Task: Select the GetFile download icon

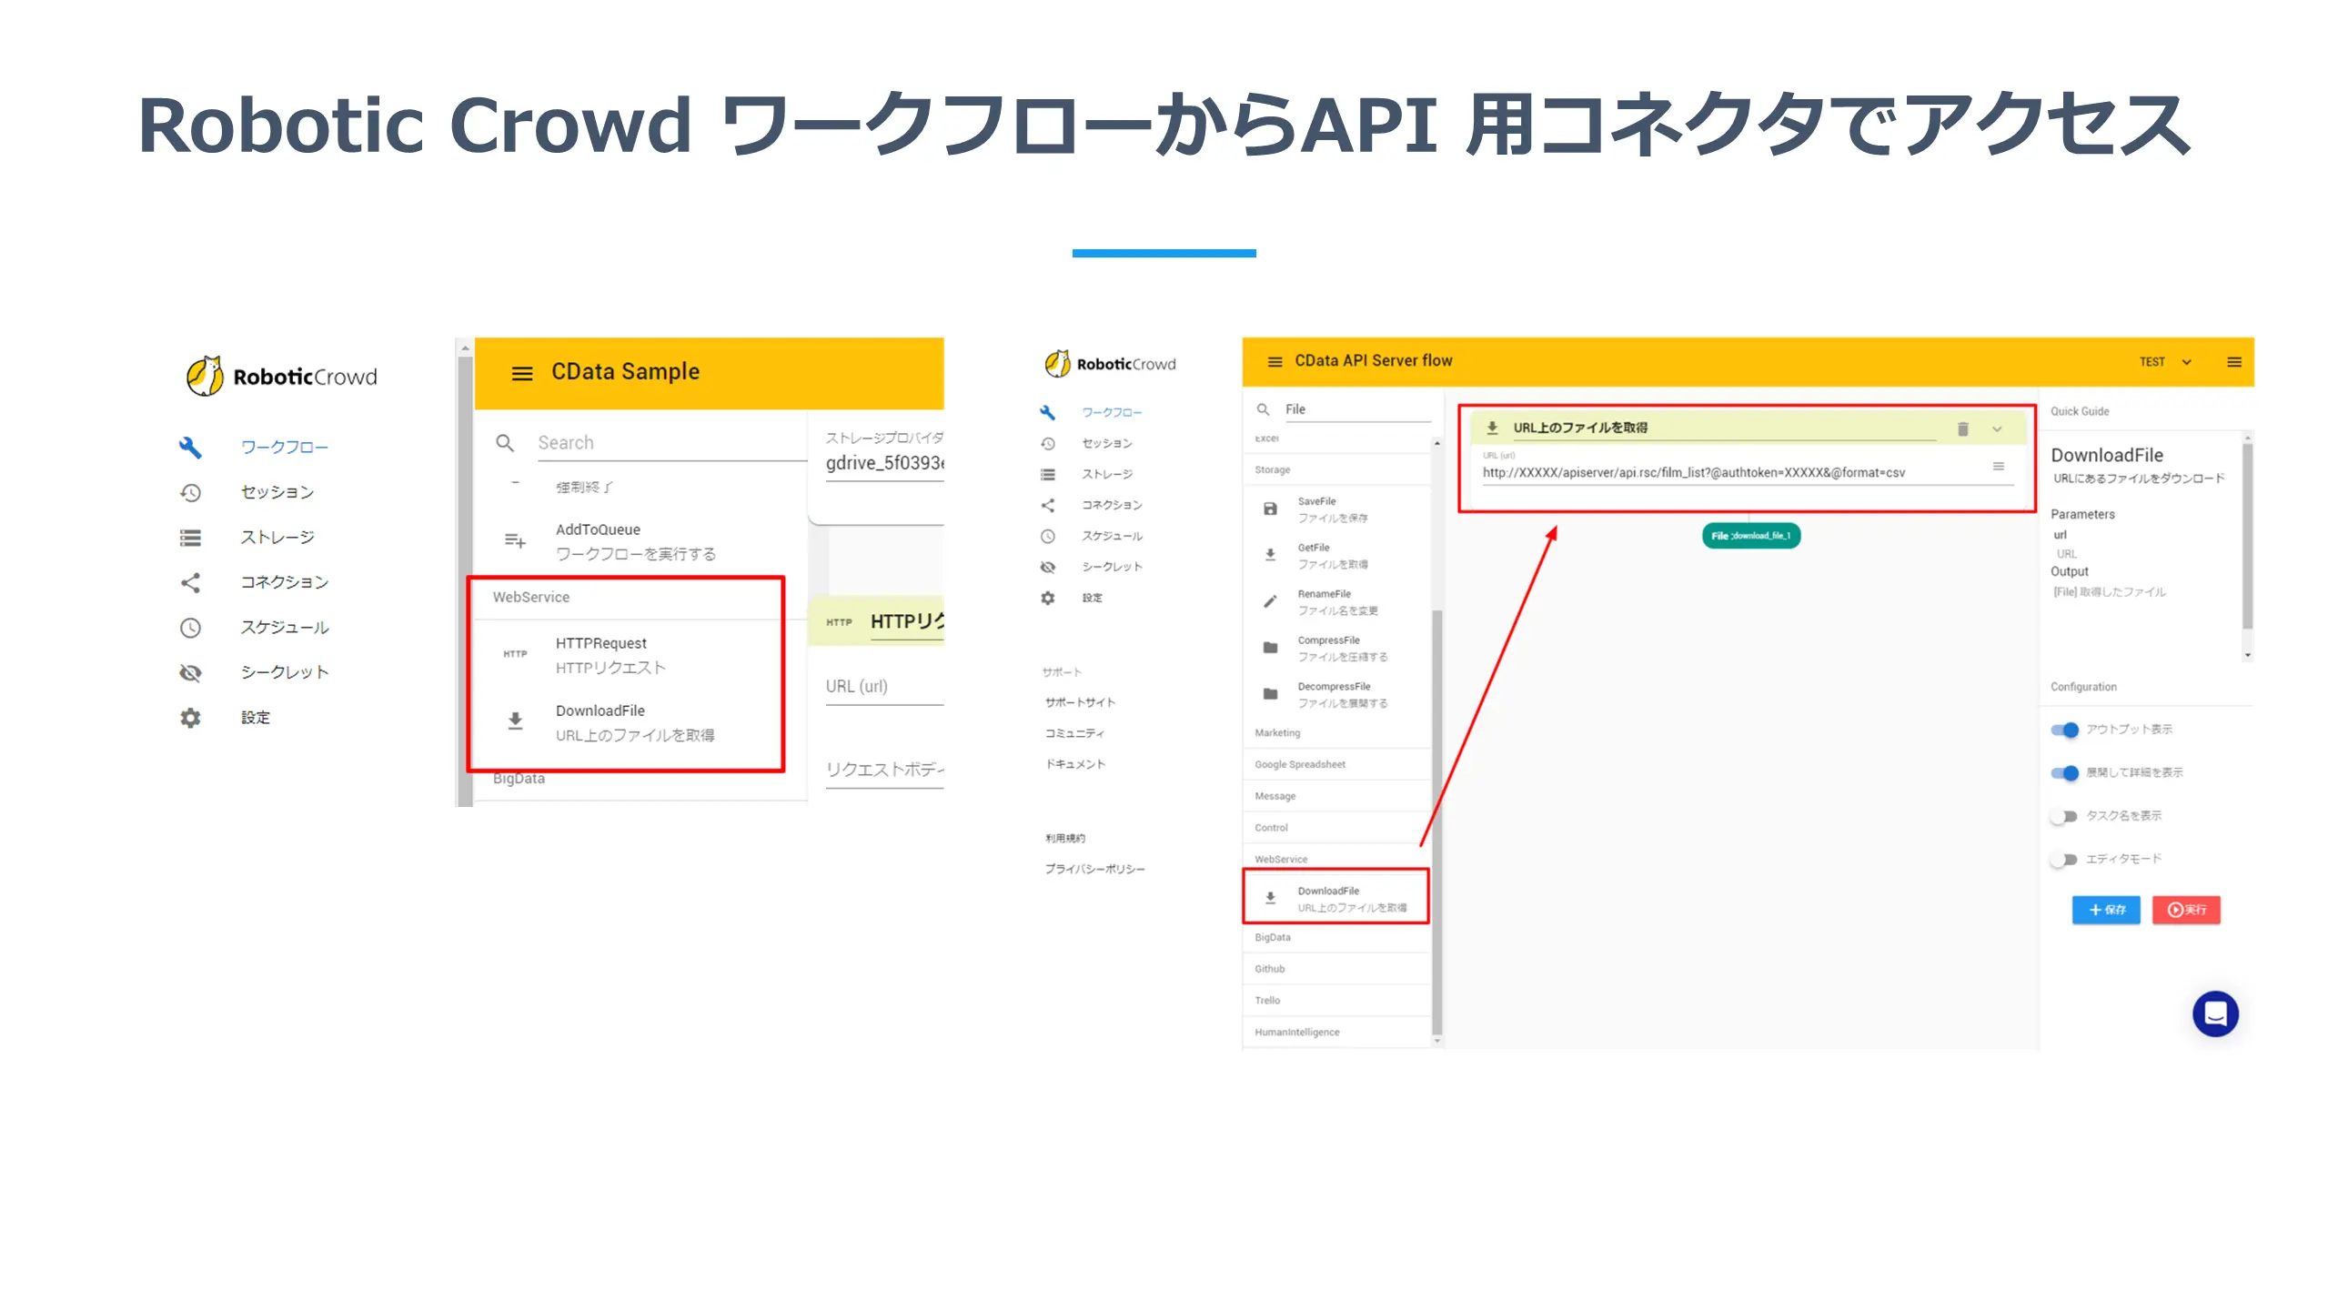Action: 1272,553
